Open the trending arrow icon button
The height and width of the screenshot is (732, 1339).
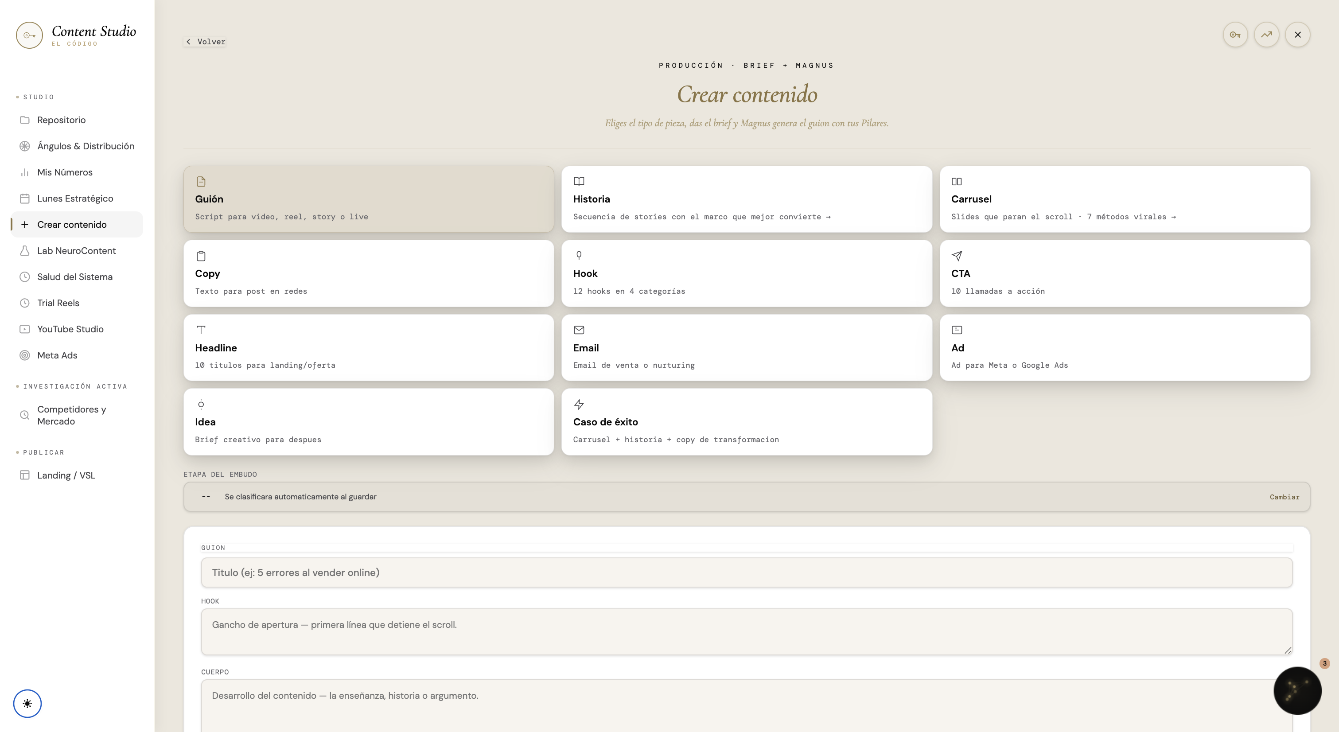click(1266, 35)
